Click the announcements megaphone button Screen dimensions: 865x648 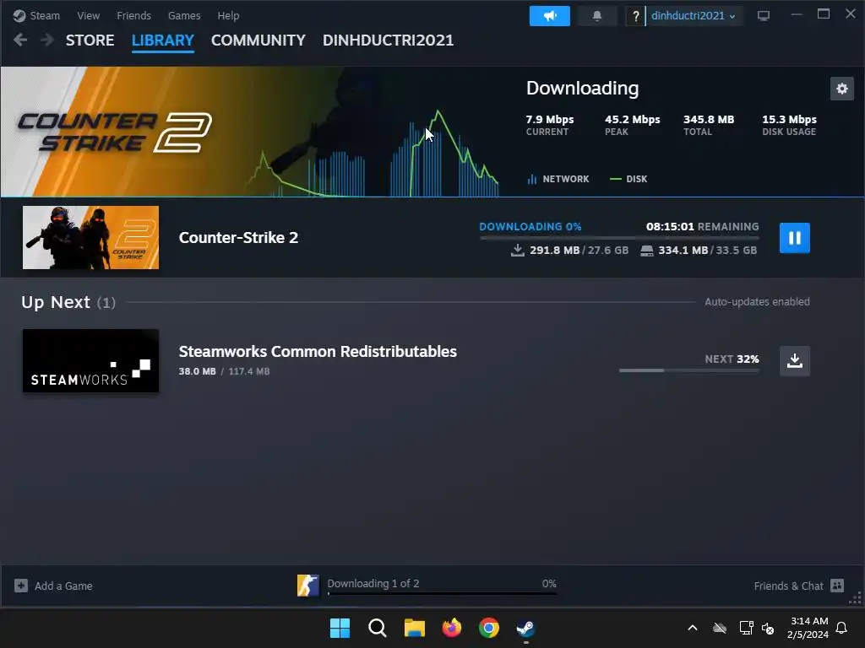[x=549, y=16]
